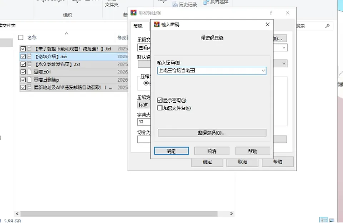This screenshot has width=343, height=223.
Task: Open the password history dropdown arrow
Action: click(x=263, y=71)
